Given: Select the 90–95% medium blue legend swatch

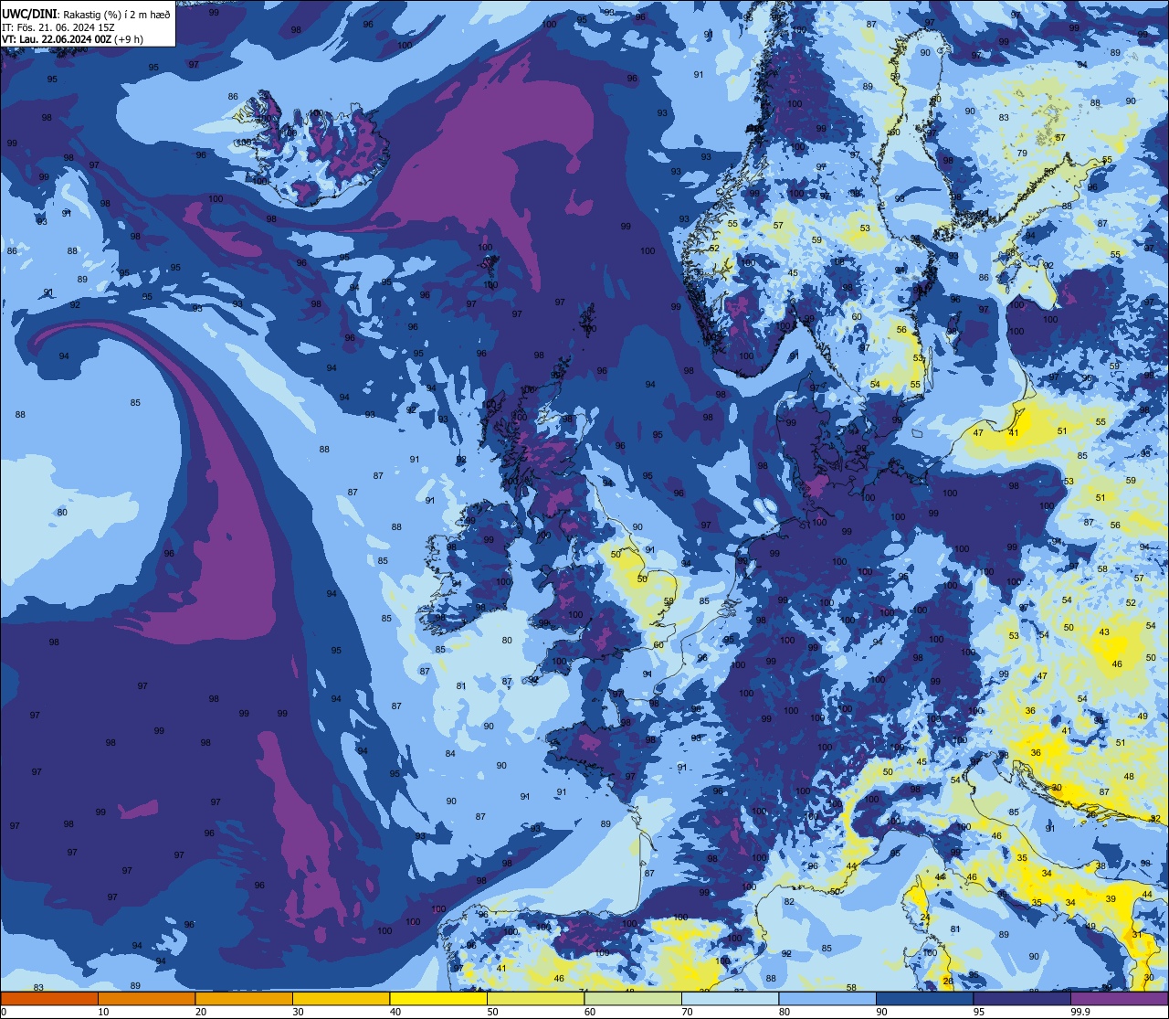Looking at the screenshot, I should tap(925, 998).
